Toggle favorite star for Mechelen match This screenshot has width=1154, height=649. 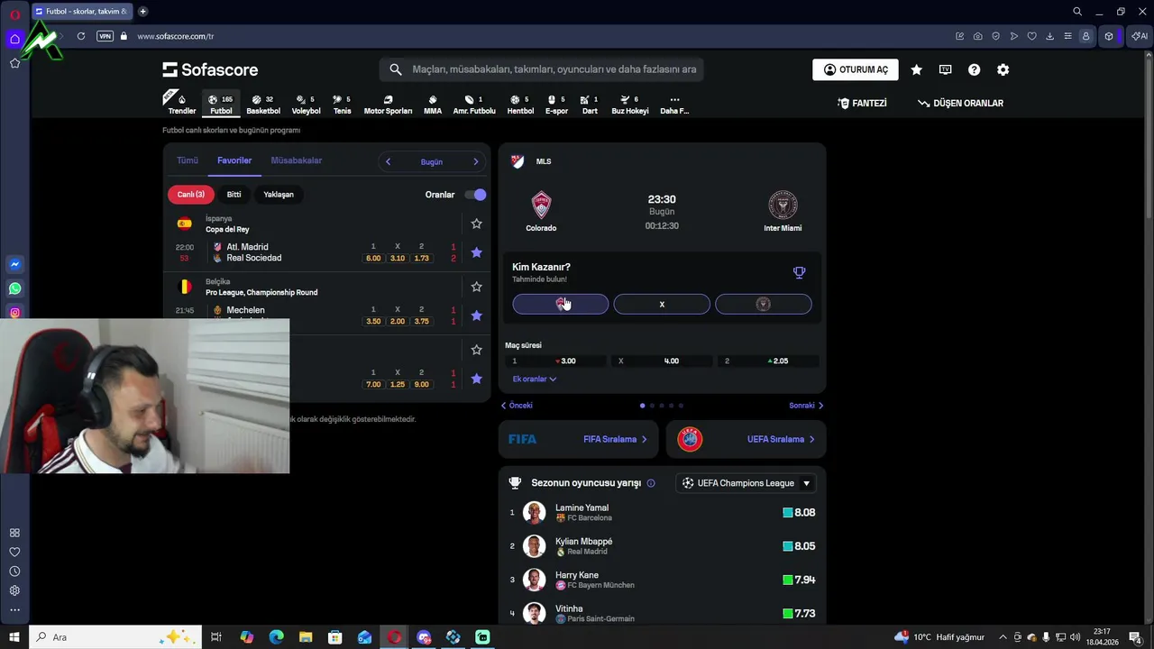[x=476, y=315]
